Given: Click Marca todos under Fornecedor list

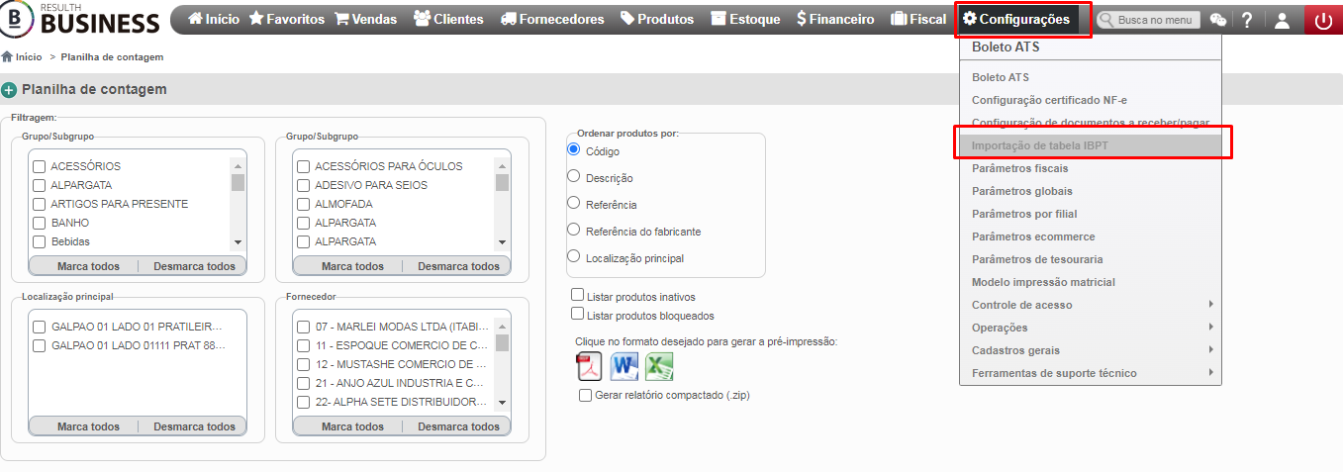Looking at the screenshot, I should pyautogui.click(x=352, y=426).
